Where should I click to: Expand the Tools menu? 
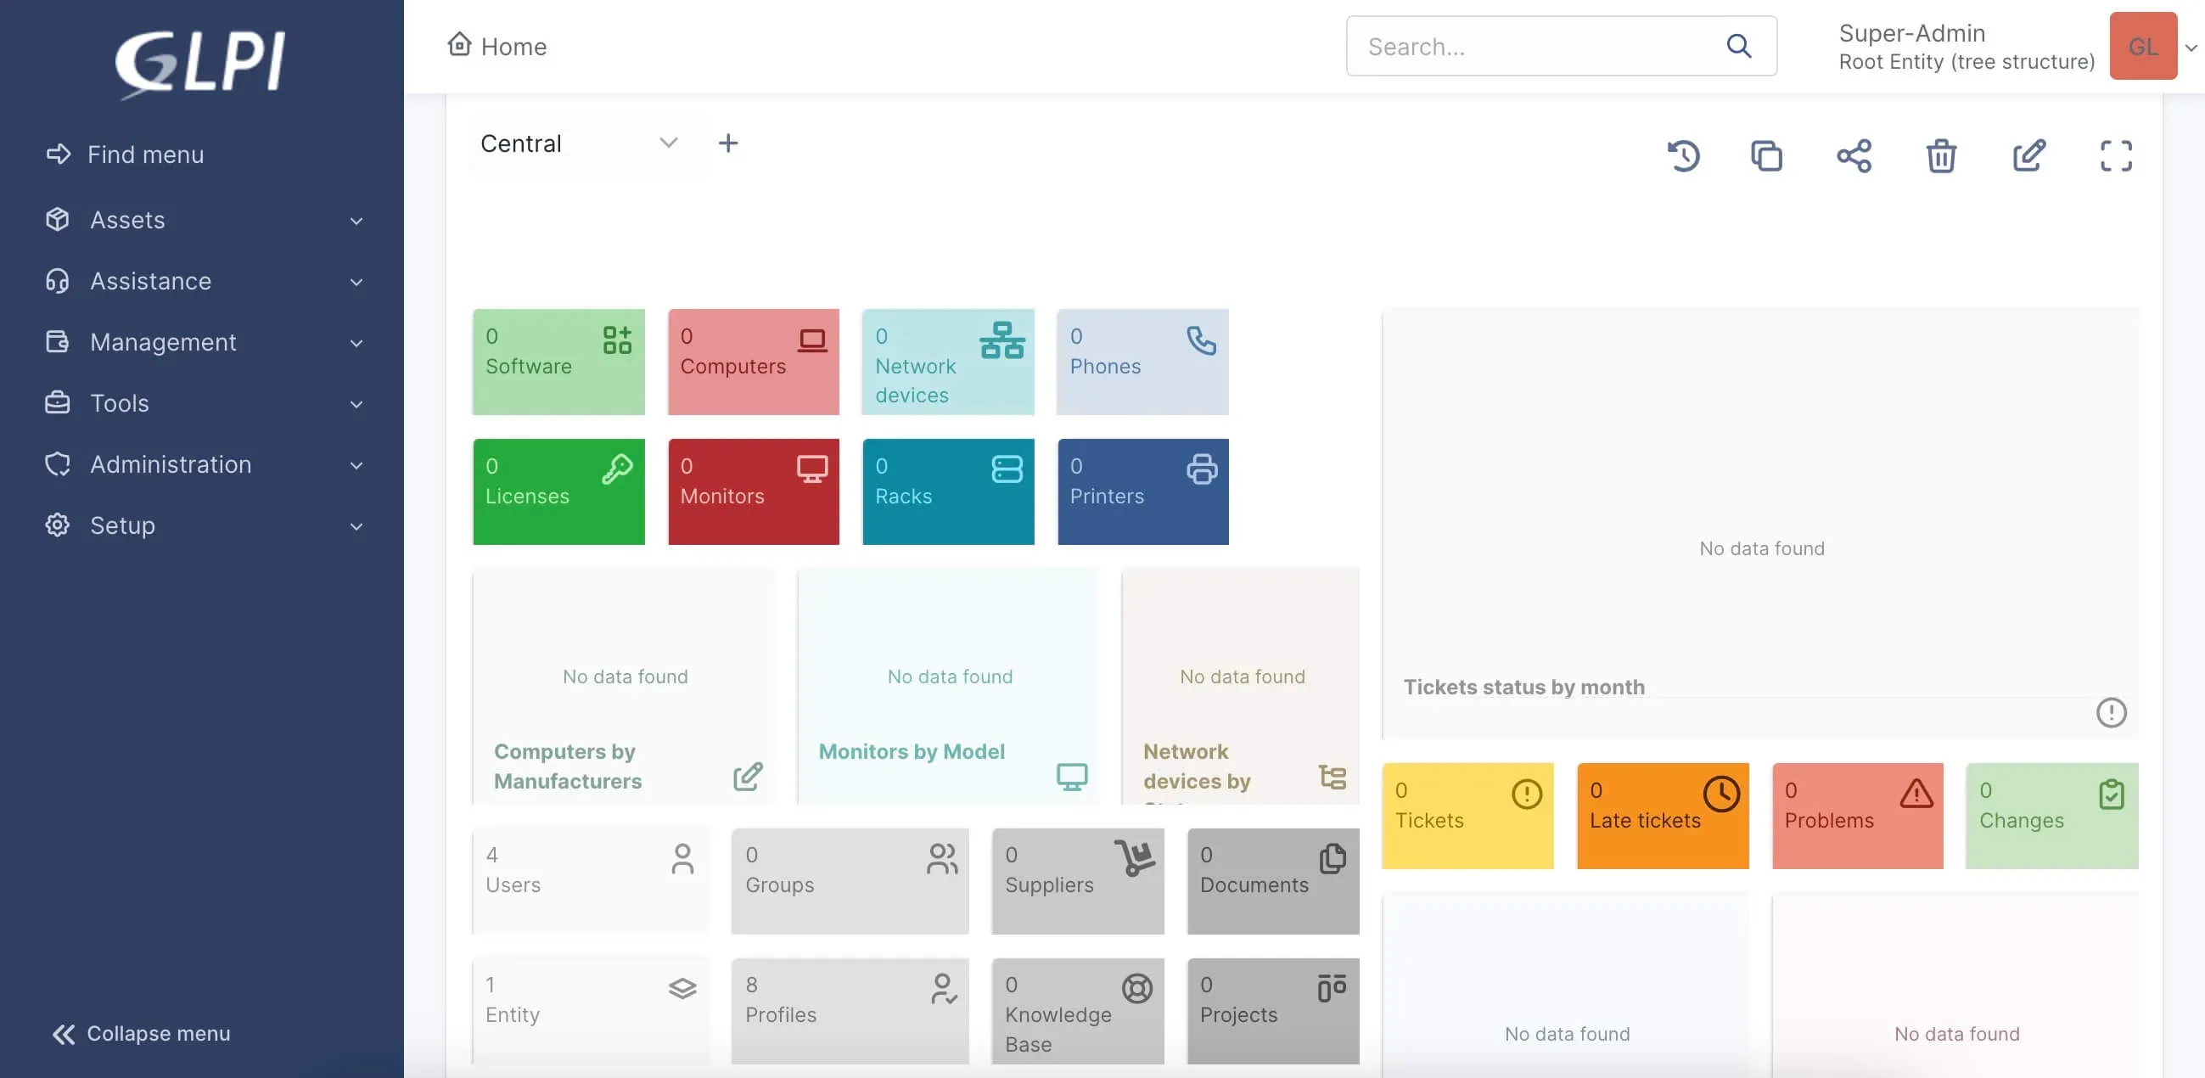[203, 403]
